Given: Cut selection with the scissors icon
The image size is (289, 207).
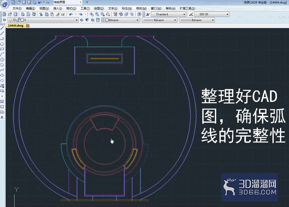Looking at the screenshot, I should click(41, 14).
